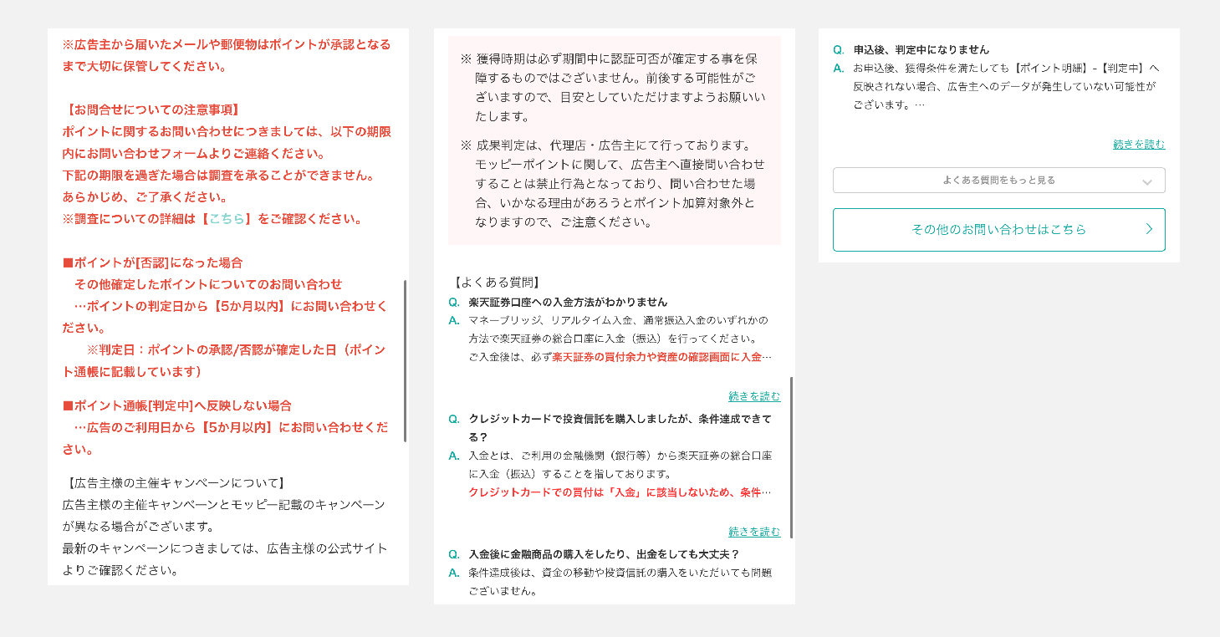Open 続きを読む under the 楽天証券口座 deposit answer
1220x637 pixels.
coord(753,396)
